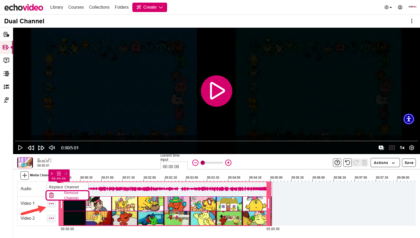This screenshot has width=420, height=238.
Task: Click the 00:02:00 ruler mark
Action: point(150,178)
